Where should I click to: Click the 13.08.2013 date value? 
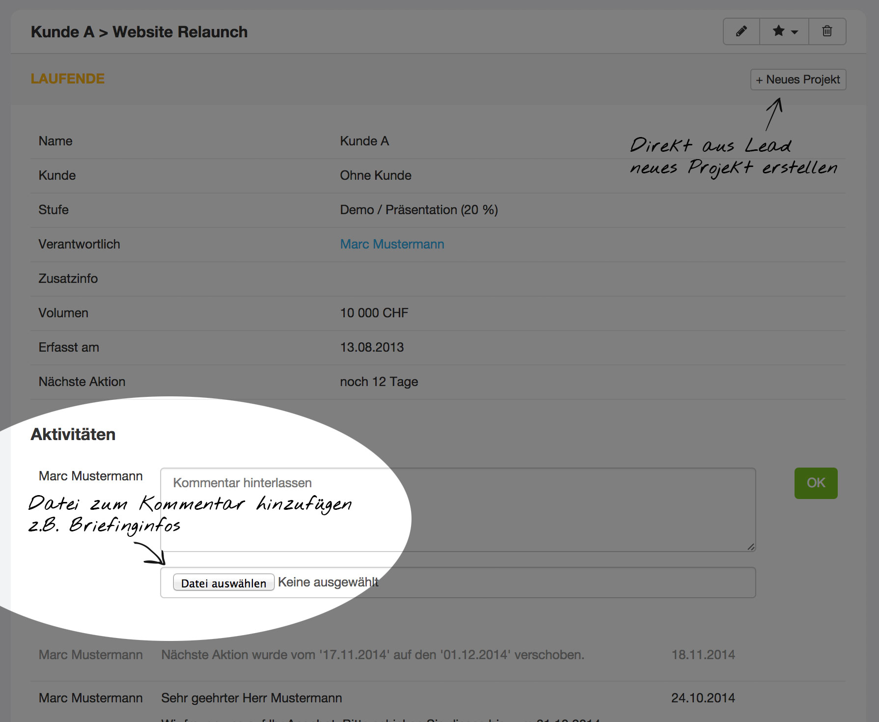coord(372,347)
